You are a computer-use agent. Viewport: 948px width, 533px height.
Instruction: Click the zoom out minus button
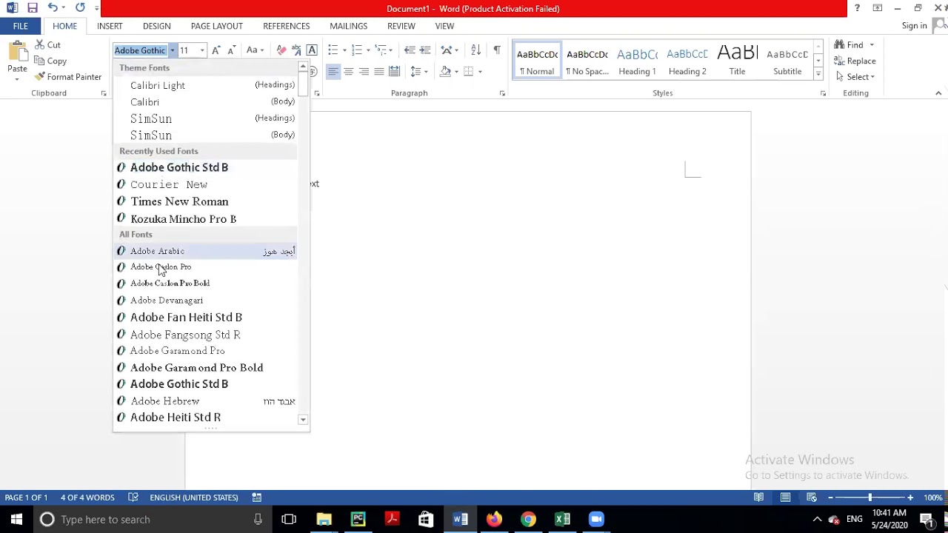[830, 497]
